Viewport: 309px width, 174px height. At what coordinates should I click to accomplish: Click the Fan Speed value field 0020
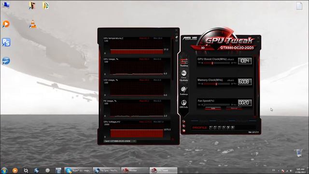[245, 103]
